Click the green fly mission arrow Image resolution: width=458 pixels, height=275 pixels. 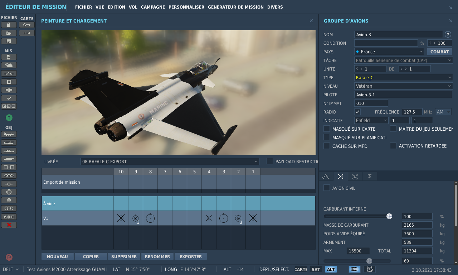point(9,117)
